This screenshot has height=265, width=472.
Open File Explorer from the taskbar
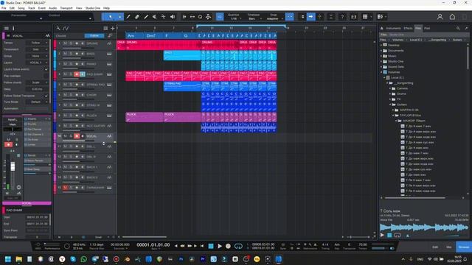pos(18,259)
